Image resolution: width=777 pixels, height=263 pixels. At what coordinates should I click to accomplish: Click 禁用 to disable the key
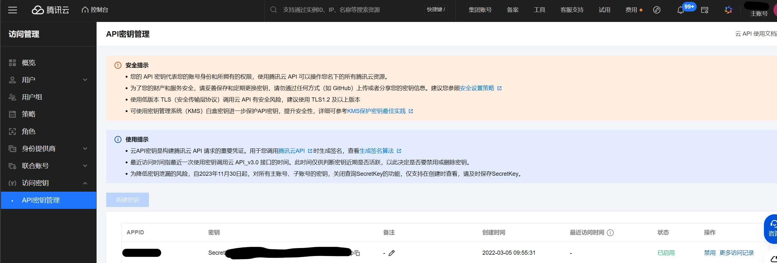click(710, 253)
